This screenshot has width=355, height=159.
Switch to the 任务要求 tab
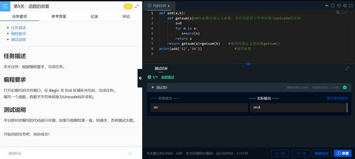coord(20,17)
